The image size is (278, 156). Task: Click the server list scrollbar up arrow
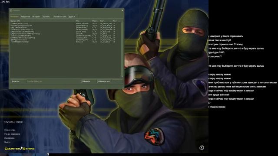coord(122,21)
